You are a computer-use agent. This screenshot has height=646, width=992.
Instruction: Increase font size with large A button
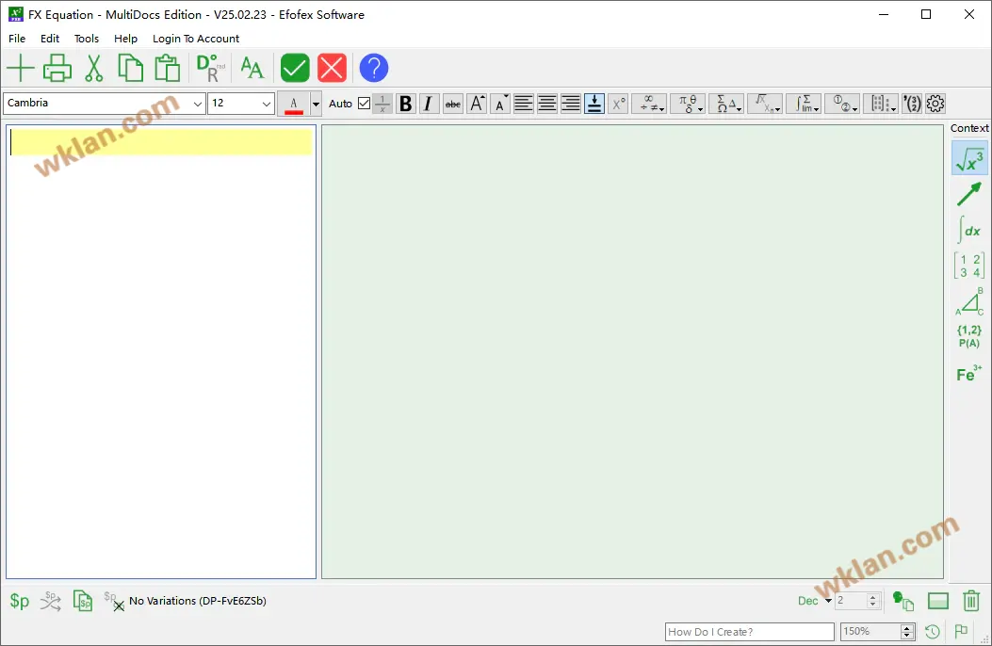[477, 104]
